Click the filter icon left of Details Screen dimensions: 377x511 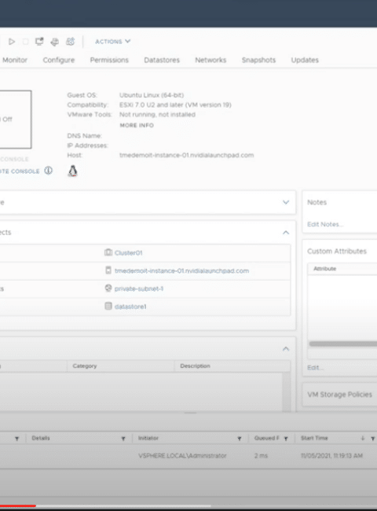click(x=17, y=439)
